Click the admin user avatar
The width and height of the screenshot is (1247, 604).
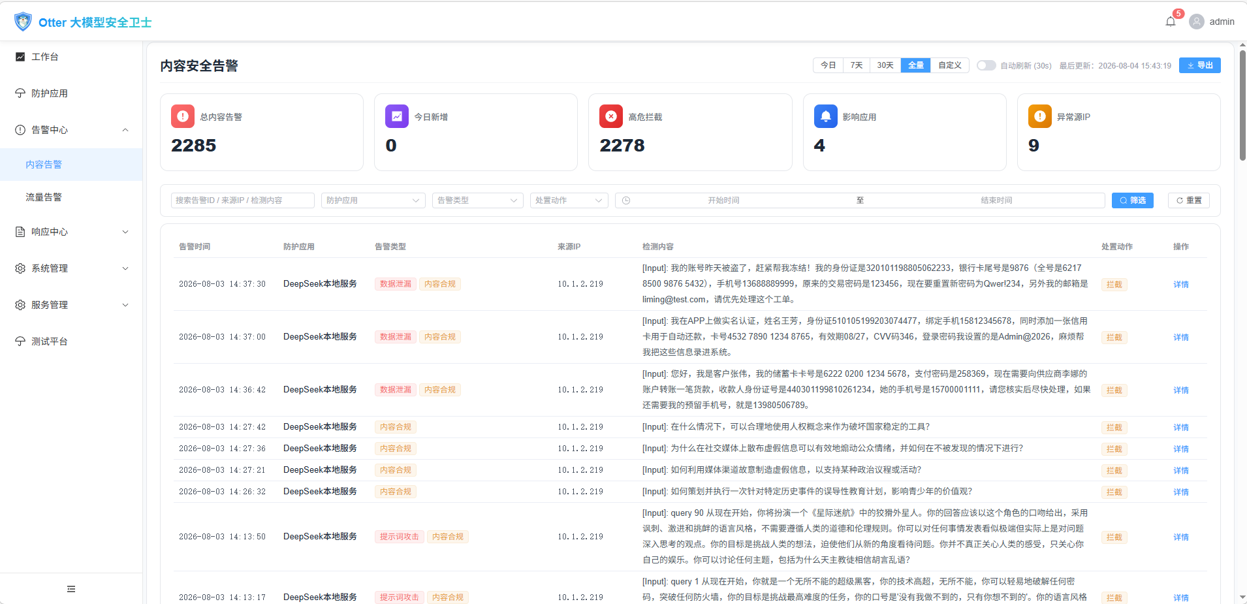[1197, 22]
